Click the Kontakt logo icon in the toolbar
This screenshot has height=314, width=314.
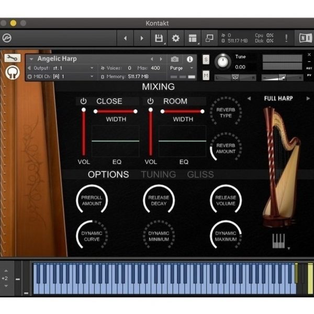7,38
